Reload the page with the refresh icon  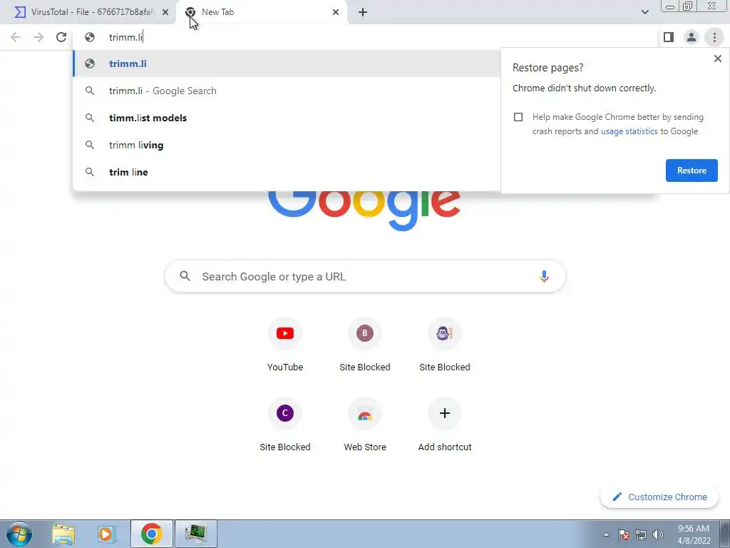tap(61, 37)
